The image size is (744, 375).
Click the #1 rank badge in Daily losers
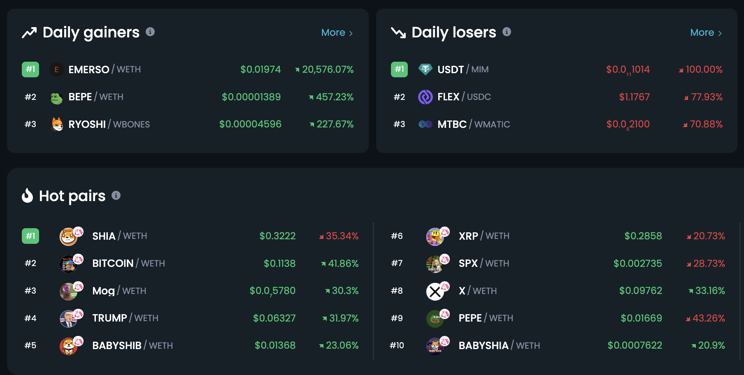(399, 69)
